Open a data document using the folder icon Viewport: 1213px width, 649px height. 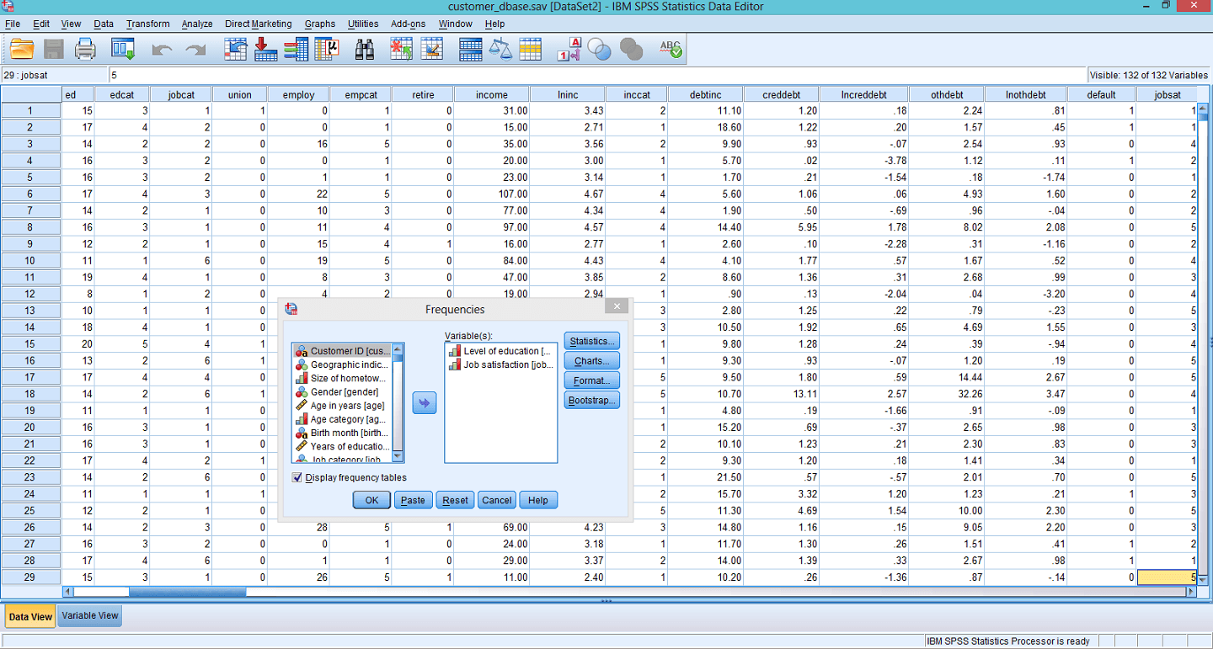point(22,50)
